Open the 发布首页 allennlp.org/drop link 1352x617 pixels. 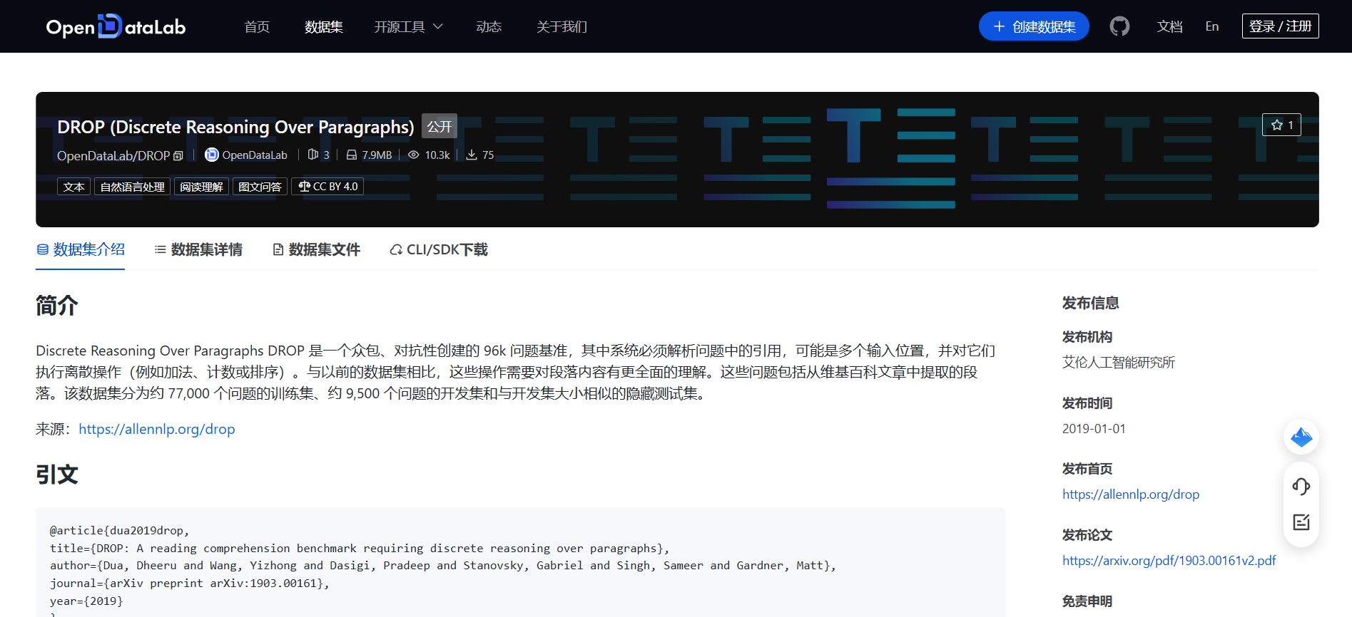coord(1131,494)
